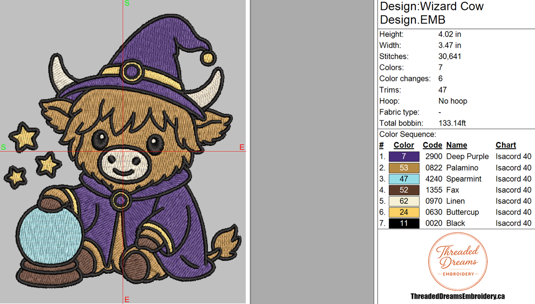
Task: Click the Height value '4.02 in'
Action: click(449, 34)
